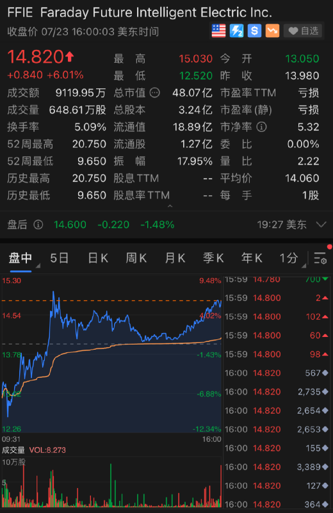Tap the after-hours time 19:27 美东

click(x=282, y=225)
